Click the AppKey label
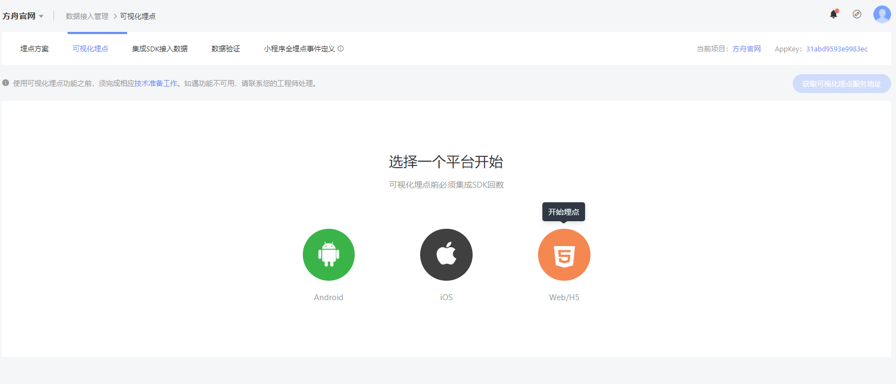 click(788, 49)
